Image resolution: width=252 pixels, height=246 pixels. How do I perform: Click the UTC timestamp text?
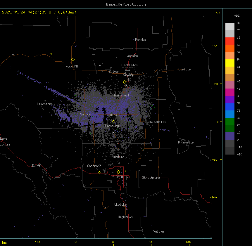(39, 12)
